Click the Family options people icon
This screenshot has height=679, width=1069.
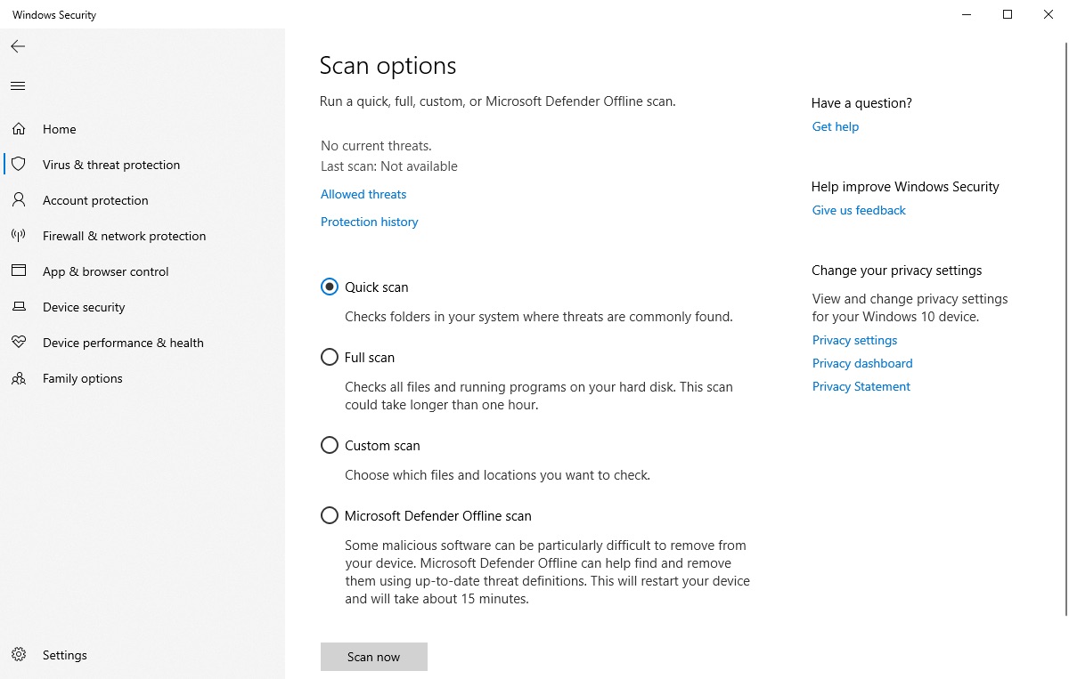click(x=19, y=378)
